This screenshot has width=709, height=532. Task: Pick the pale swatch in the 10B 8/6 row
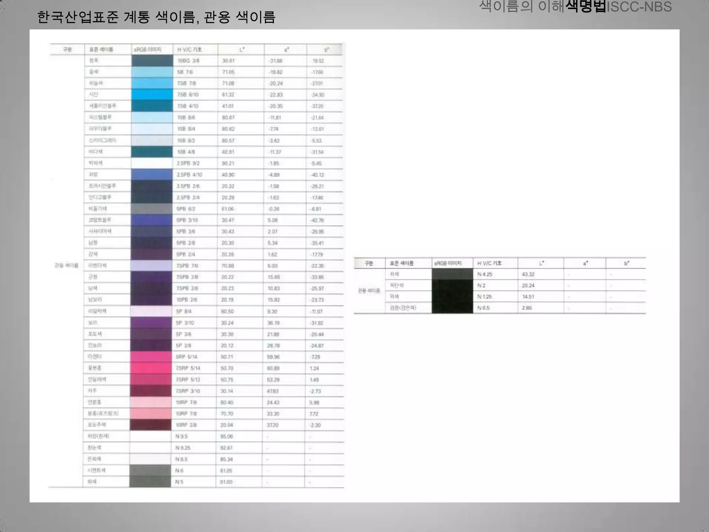tap(152, 117)
